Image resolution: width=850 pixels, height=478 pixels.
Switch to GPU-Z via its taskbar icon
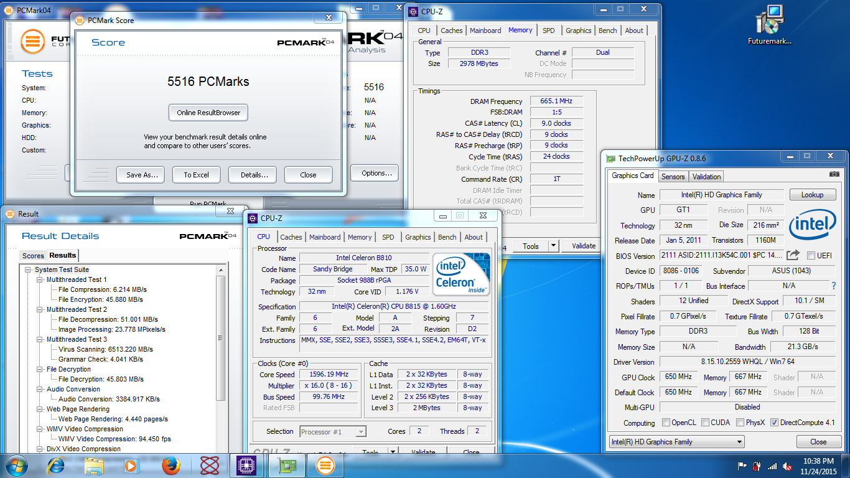tap(287, 466)
